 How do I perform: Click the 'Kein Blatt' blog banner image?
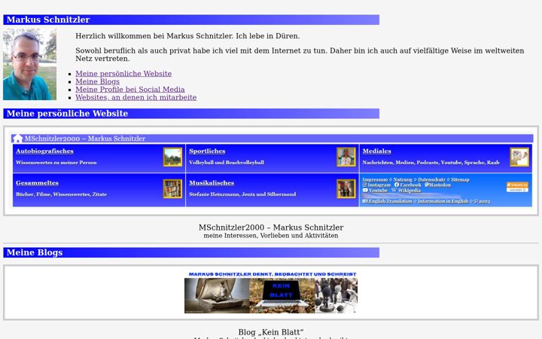tap(271, 292)
